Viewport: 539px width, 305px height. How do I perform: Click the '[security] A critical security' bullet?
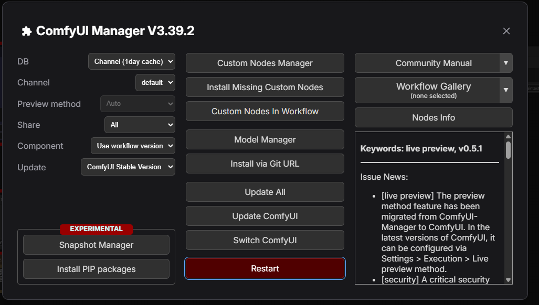click(x=435, y=279)
